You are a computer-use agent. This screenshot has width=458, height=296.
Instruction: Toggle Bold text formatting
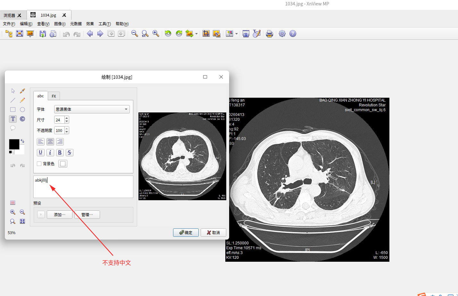click(60, 153)
